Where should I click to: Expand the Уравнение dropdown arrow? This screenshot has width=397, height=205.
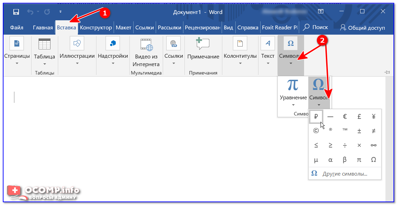pyautogui.click(x=294, y=105)
